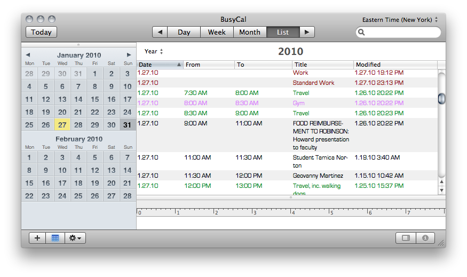The height and width of the screenshot is (277, 467).
Task: Select the Travel event at 8:30 AM
Action: click(287, 113)
